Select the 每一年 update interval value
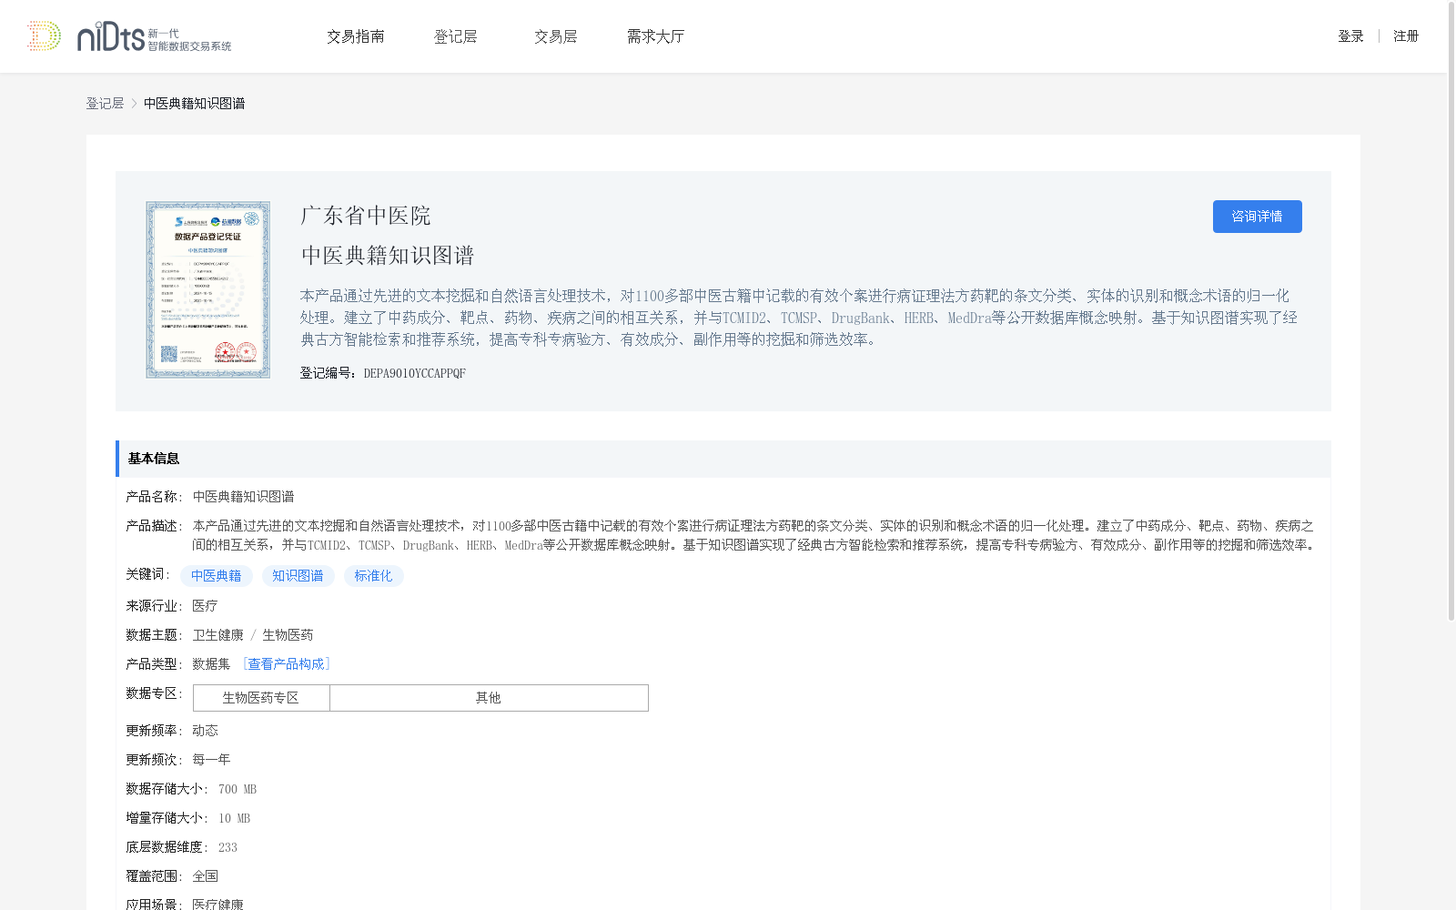The image size is (1456, 910). [212, 760]
